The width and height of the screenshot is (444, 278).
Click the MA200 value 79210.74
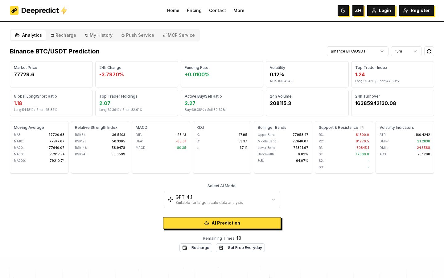pos(57,161)
